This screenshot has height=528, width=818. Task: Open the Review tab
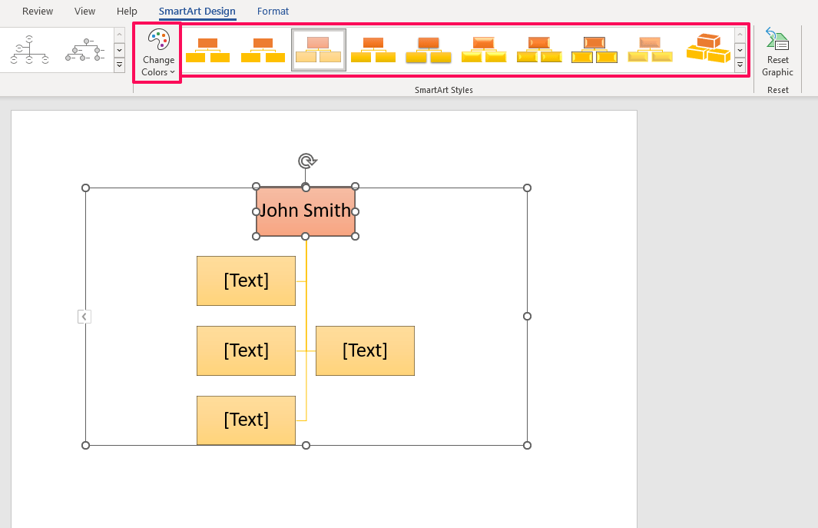point(38,12)
